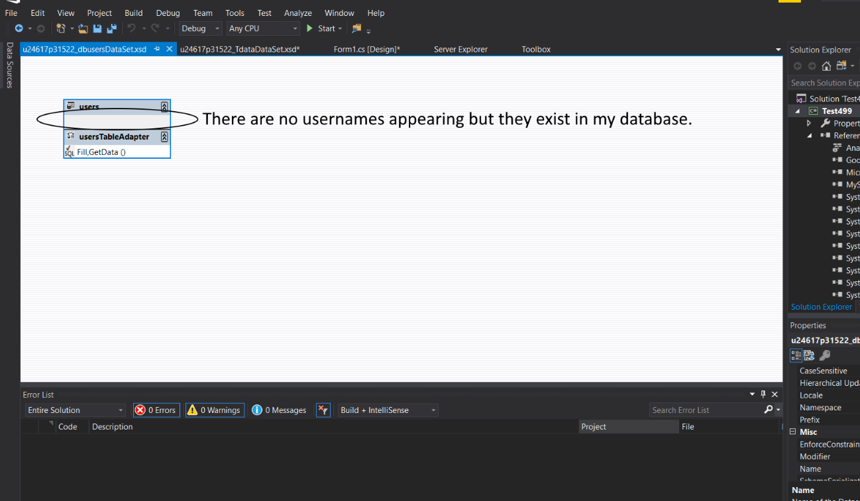The width and height of the screenshot is (860, 501).
Task: Save the current file with Save icon
Action: [x=97, y=28]
